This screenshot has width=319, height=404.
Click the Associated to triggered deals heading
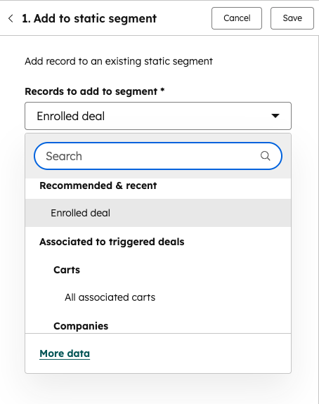coord(112,242)
